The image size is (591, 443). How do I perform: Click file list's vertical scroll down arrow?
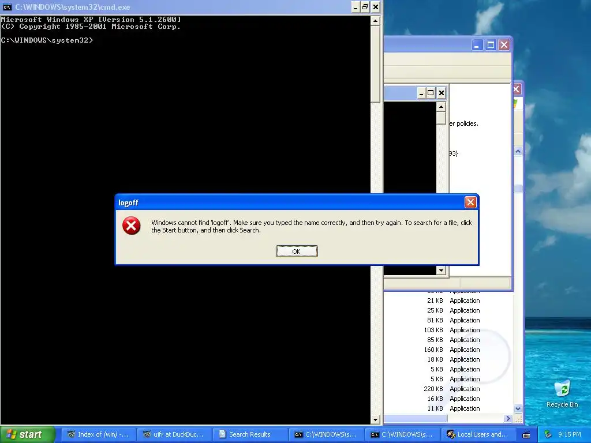(518, 409)
